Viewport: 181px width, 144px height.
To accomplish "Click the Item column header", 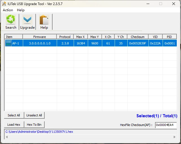I will pos(14,37).
